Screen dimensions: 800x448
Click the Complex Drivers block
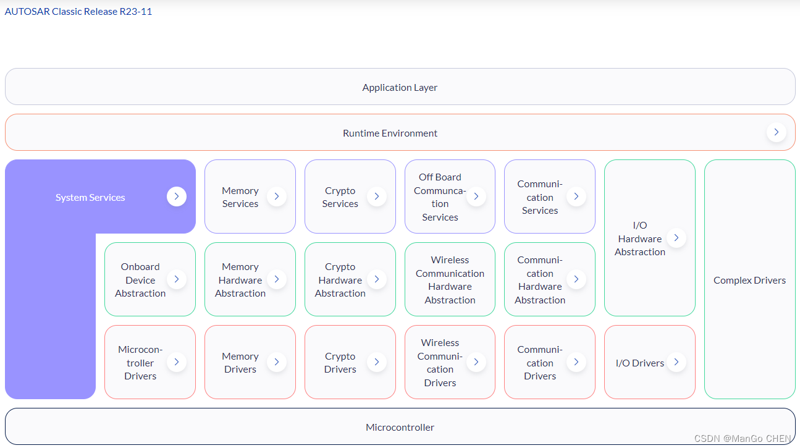[749, 280]
